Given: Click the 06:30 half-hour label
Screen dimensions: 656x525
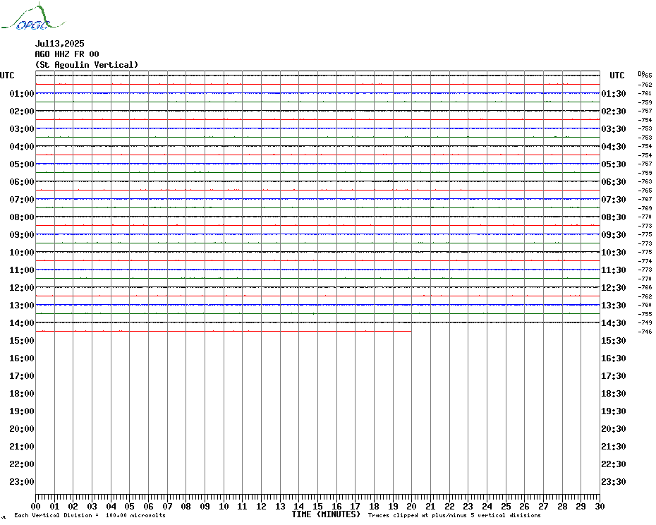Looking at the screenshot, I should click(x=614, y=181).
